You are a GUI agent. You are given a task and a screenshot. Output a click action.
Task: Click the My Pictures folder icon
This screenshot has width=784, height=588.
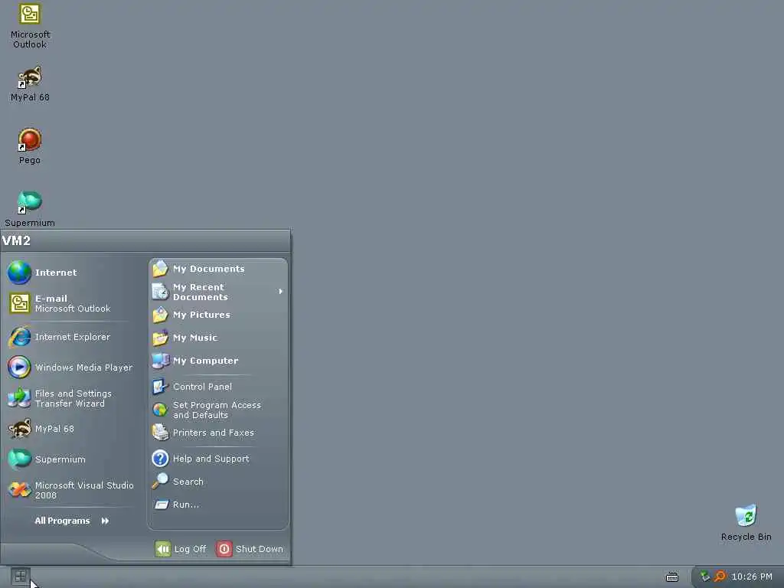pyautogui.click(x=160, y=315)
